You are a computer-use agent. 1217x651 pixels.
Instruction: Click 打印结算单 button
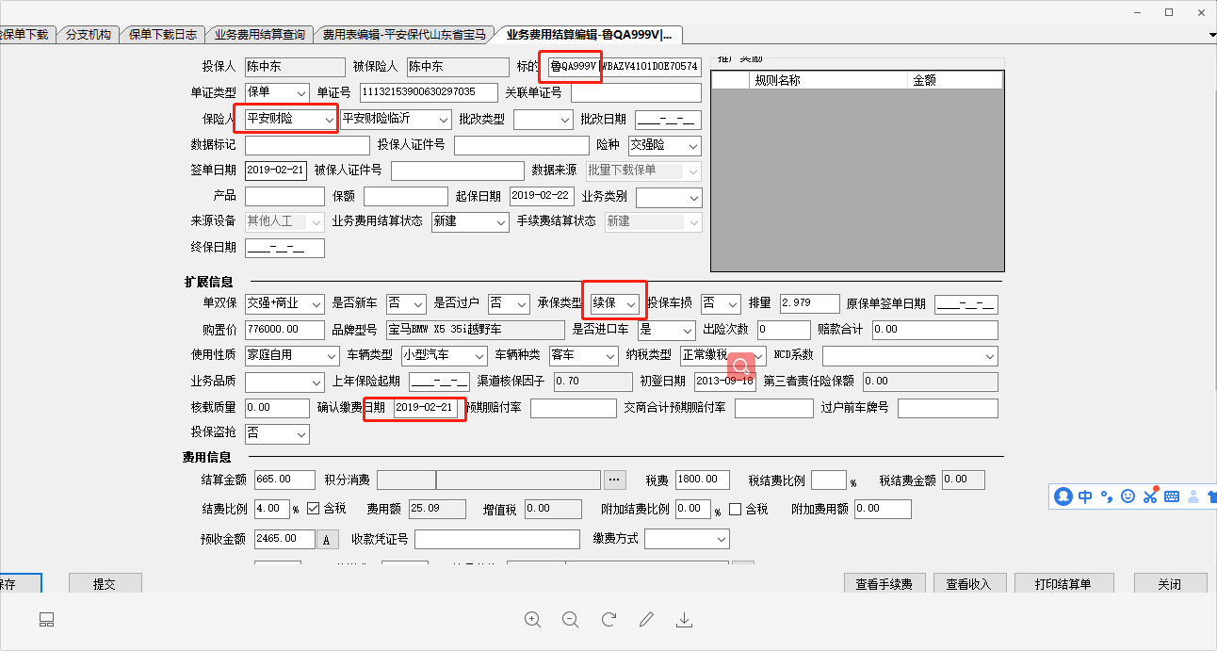coord(1063,583)
